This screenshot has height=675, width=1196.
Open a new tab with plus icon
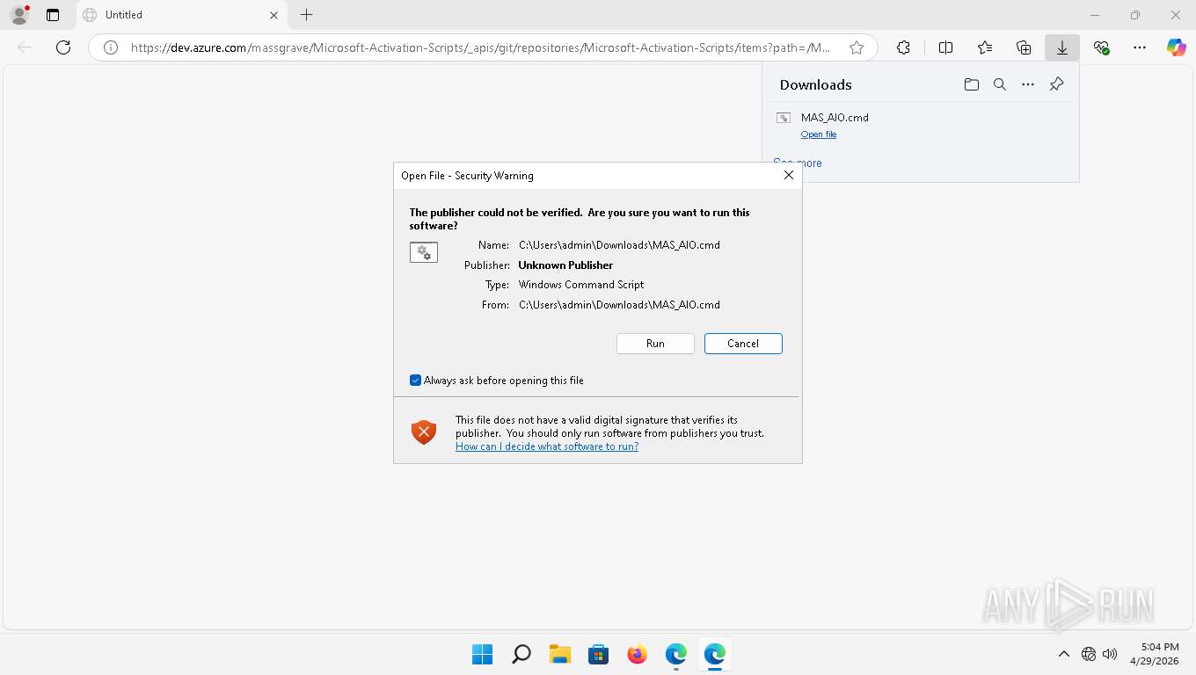306,15
